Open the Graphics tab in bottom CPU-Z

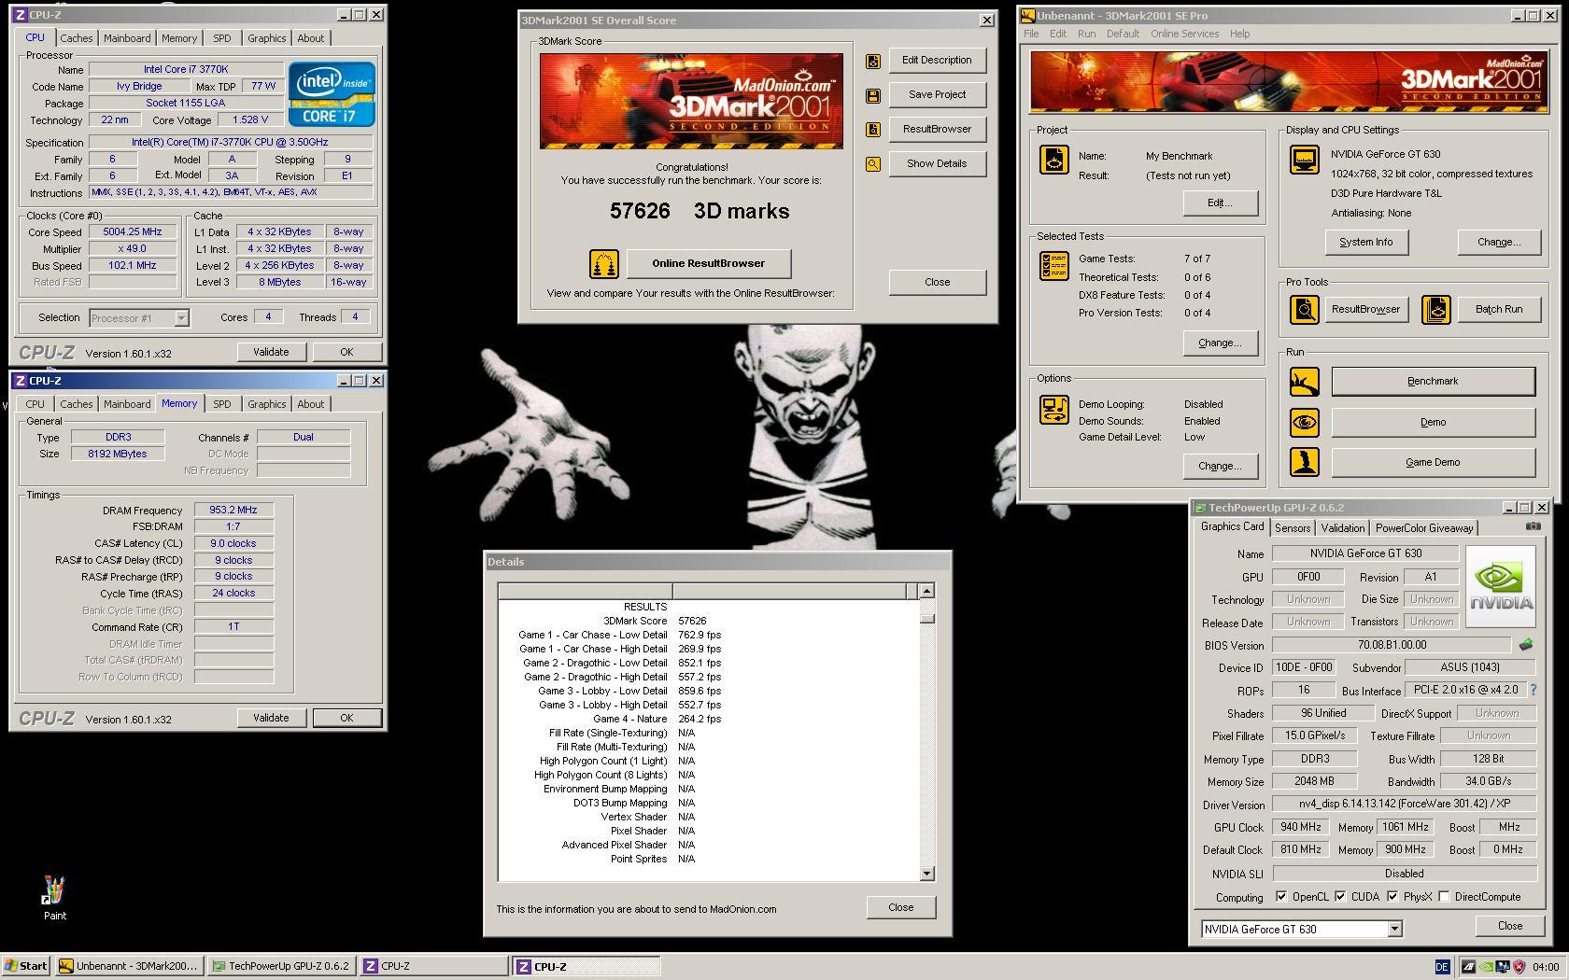point(266,404)
